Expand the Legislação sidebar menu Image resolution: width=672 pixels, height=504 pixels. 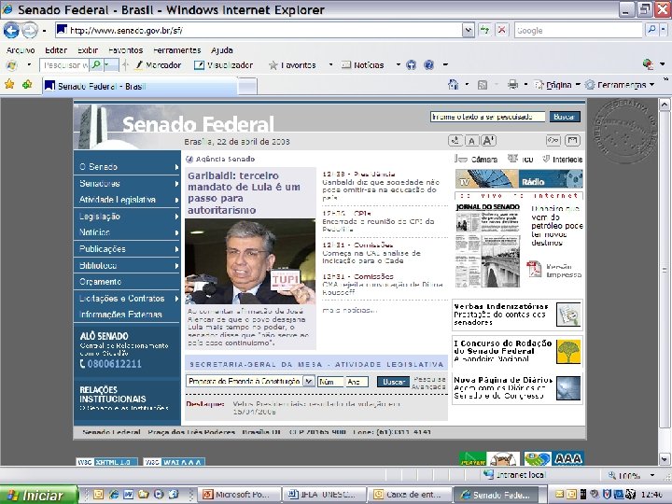pos(176,217)
